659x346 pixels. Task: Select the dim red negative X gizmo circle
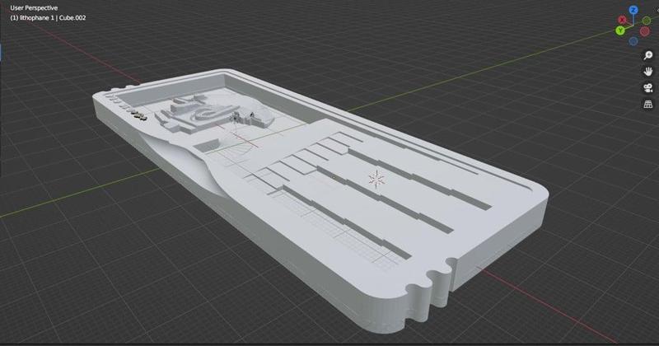coord(645,31)
